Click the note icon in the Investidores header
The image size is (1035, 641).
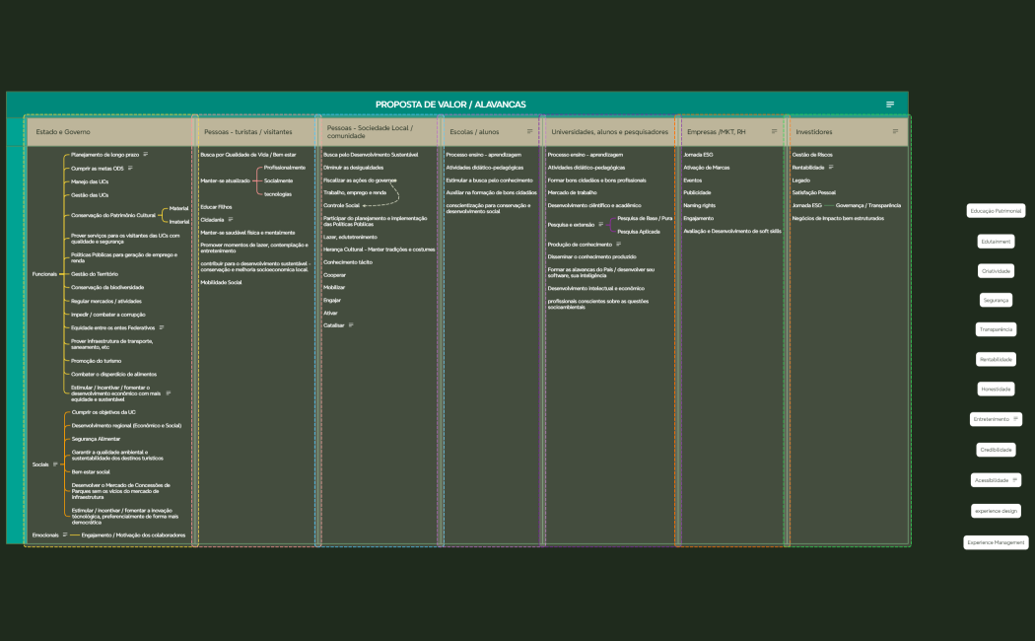tap(895, 131)
